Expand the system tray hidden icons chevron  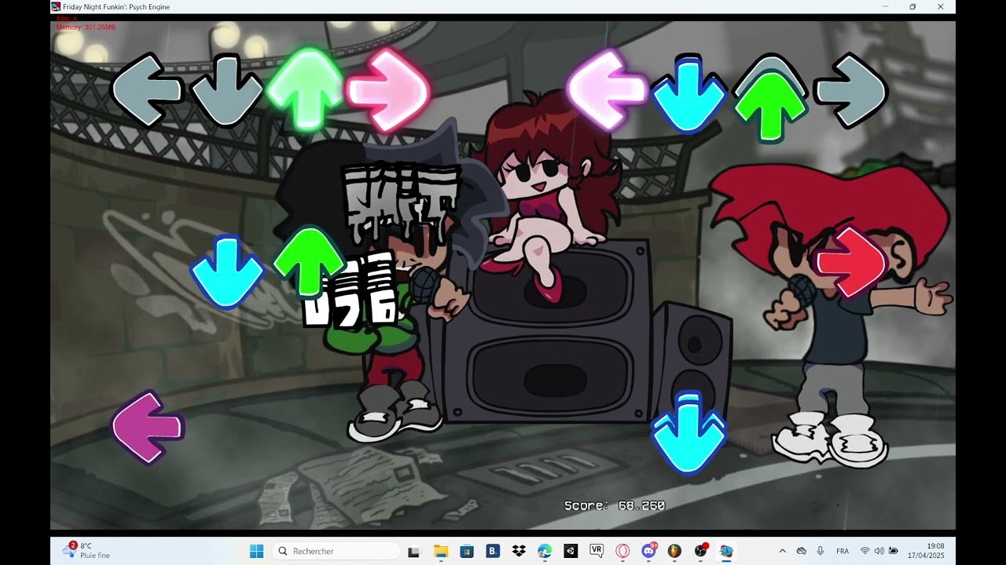pyautogui.click(x=782, y=551)
